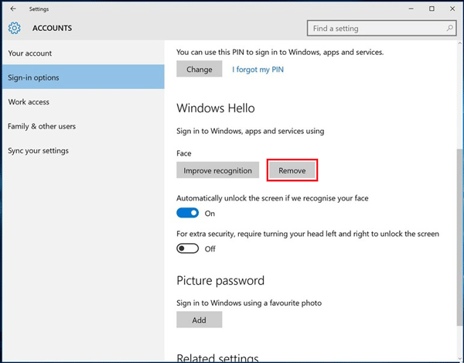This screenshot has height=363, width=464.
Task: Click the back arrow in the title bar
Action: click(x=13, y=9)
